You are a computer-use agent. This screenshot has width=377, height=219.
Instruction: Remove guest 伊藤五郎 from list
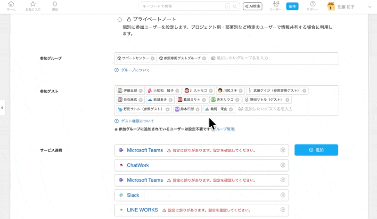141,90
